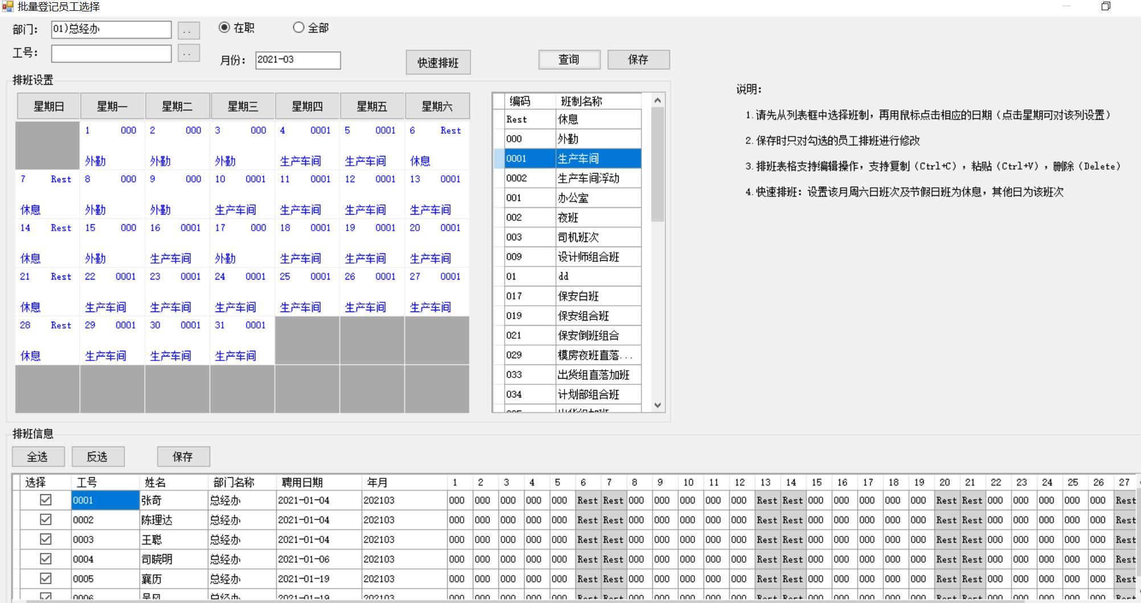Click the top 查询 button

point(569,59)
